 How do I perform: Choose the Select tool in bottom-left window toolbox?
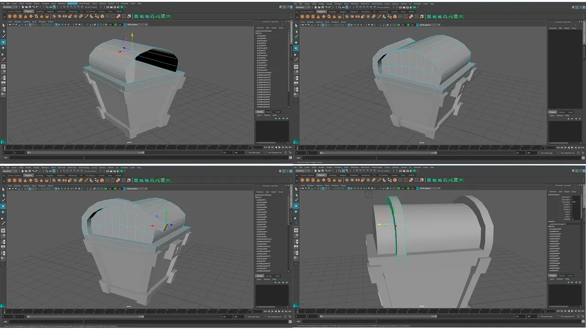pos(3,189)
